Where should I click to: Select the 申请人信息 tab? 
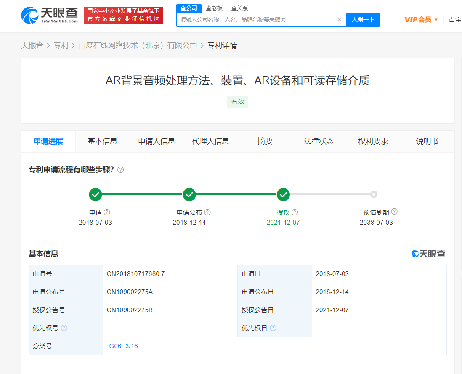[157, 142]
